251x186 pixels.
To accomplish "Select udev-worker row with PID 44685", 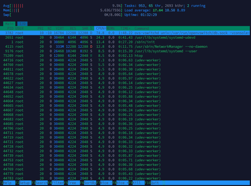I will click(x=125, y=124).
